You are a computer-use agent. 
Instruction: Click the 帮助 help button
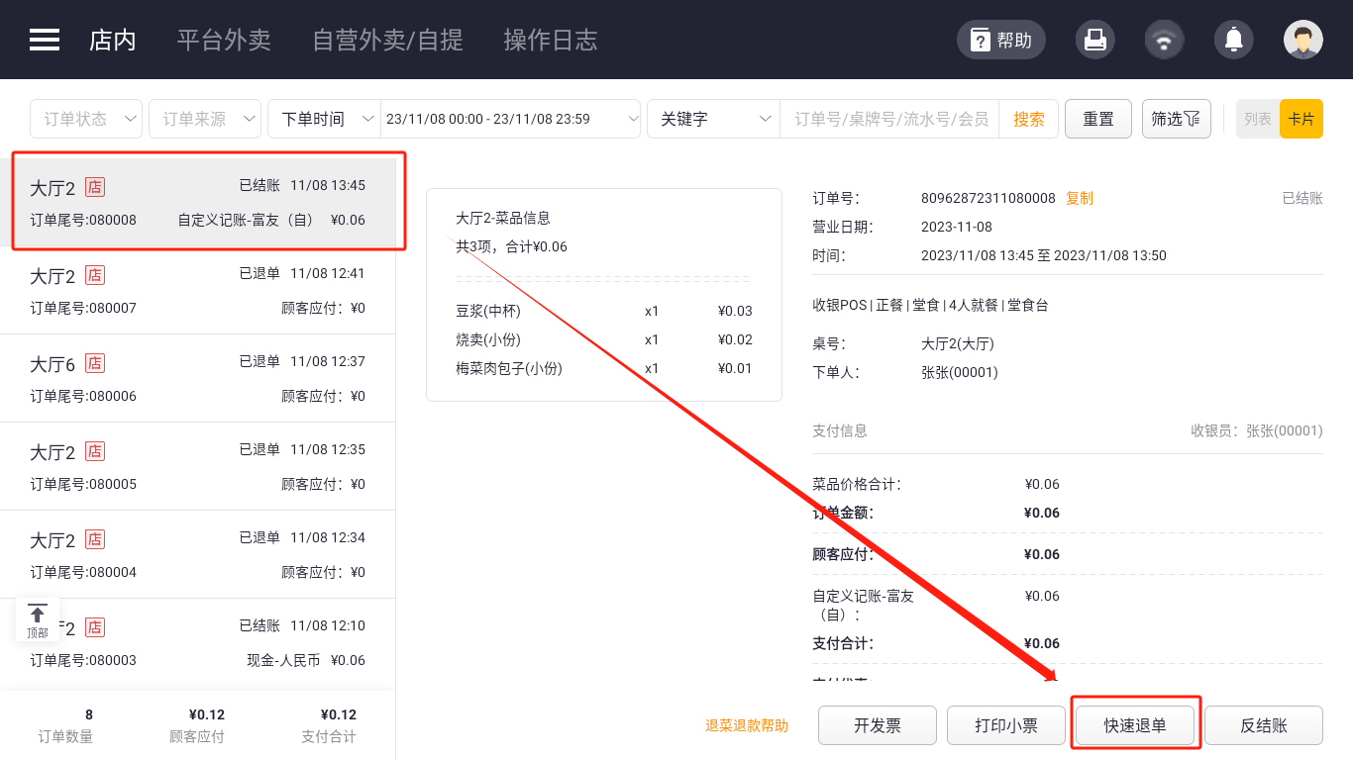(x=1000, y=40)
